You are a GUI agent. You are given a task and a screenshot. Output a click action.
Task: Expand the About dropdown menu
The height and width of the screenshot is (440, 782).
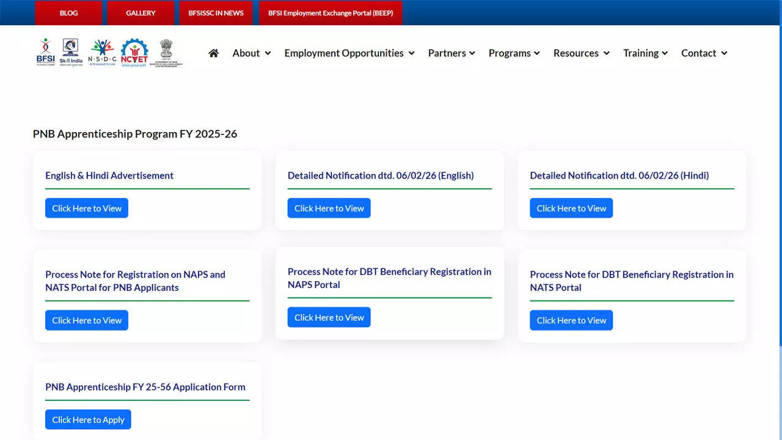pyautogui.click(x=246, y=53)
